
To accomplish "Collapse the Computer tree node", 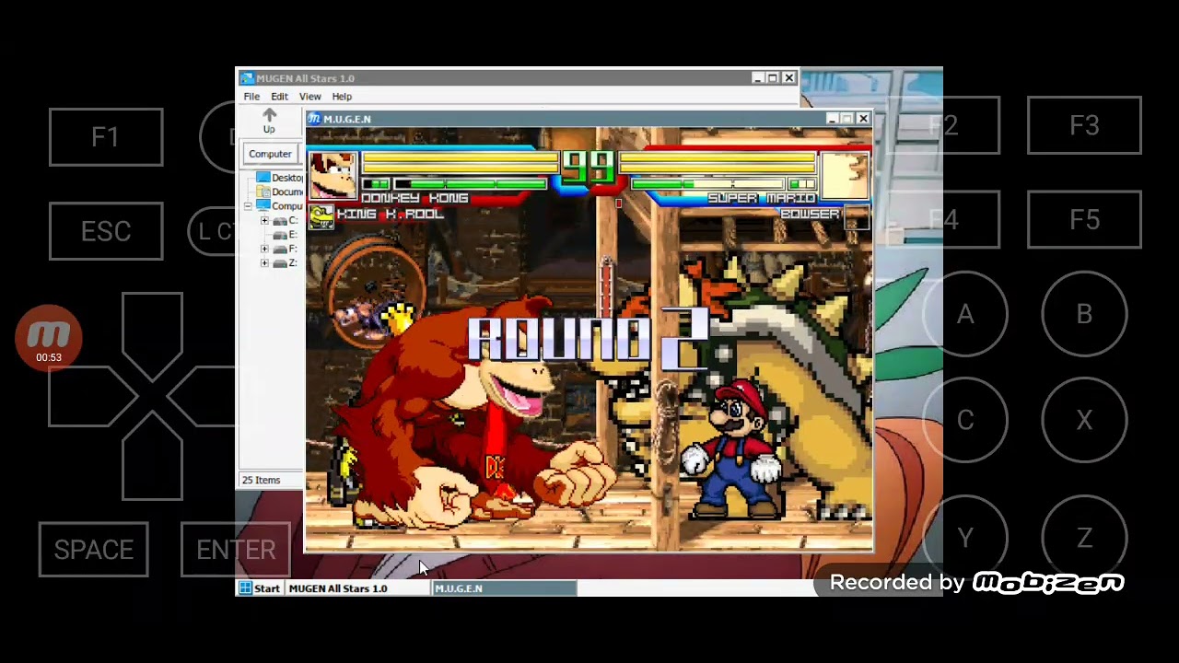I will [x=248, y=206].
